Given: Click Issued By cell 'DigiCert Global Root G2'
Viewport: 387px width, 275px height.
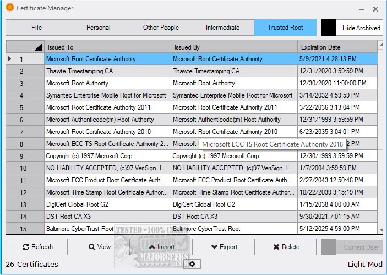Looking at the screenshot, I should (x=234, y=204).
